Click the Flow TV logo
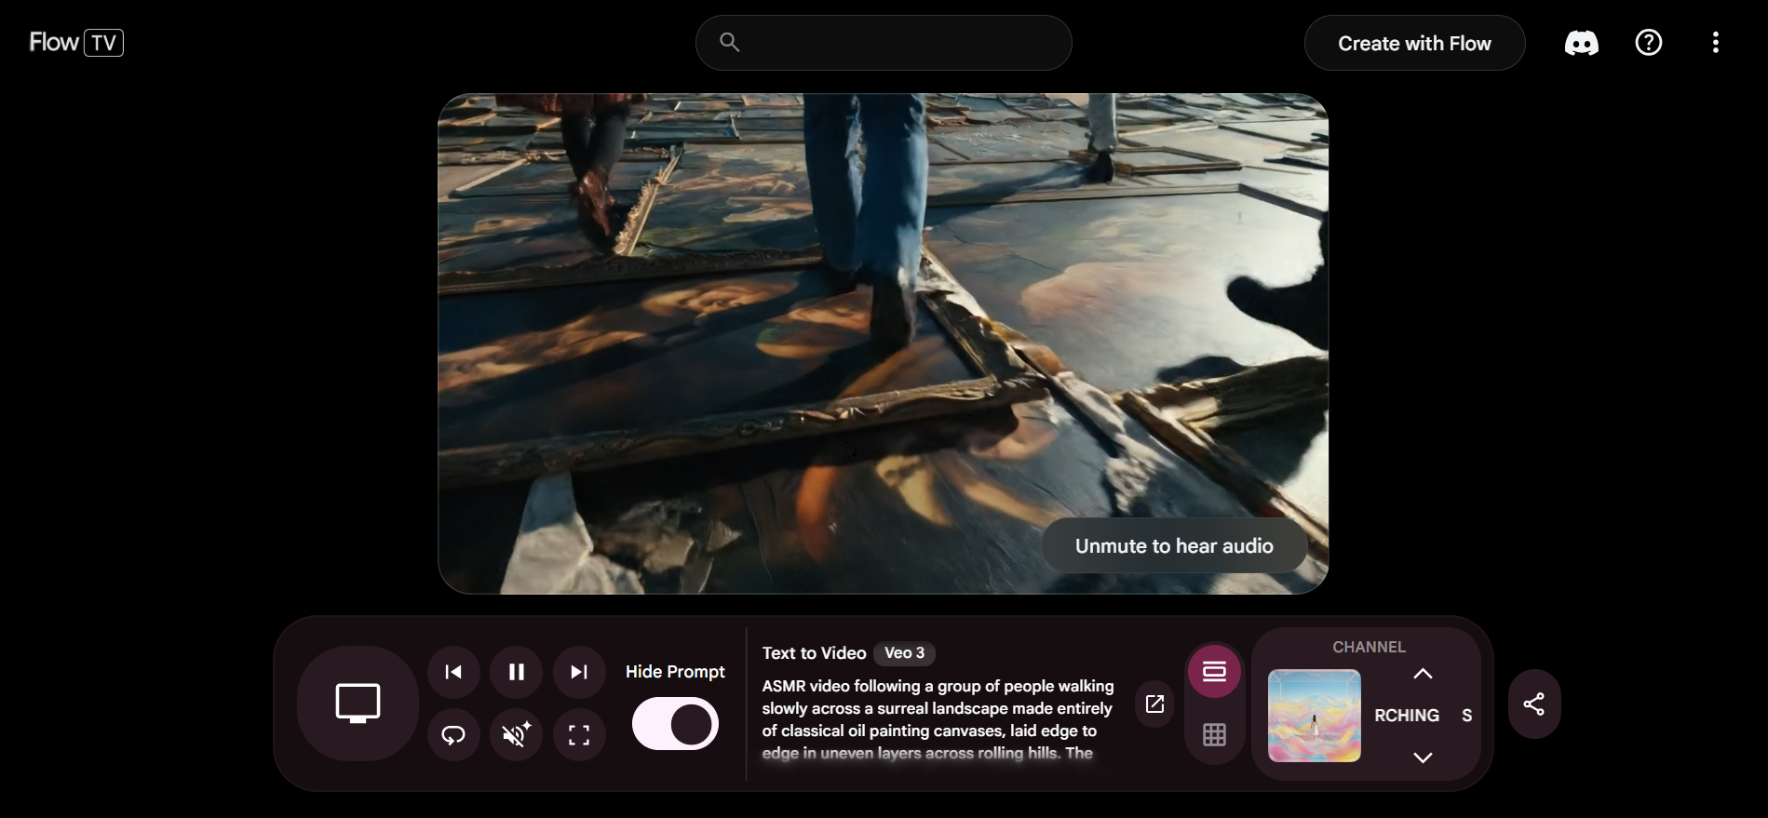 click(x=76, y=43)
